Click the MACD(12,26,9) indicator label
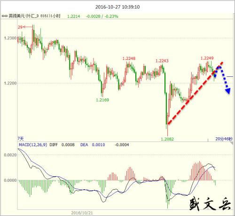Image resolution: width=235 pixels, height=216 pixels. point(33,145)
